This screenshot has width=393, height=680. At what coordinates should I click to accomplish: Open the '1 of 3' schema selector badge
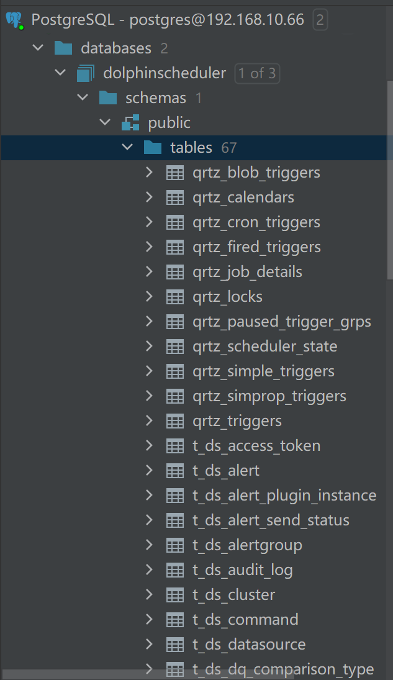tap(257, 74)
